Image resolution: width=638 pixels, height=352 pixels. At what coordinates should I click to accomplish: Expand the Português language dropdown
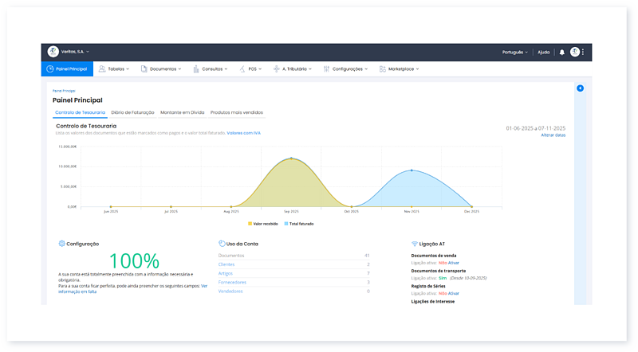point(514,52)
